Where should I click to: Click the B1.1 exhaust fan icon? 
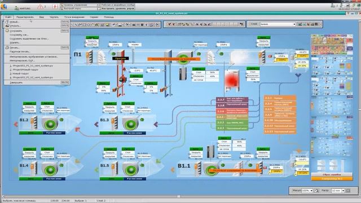point(210,170)
